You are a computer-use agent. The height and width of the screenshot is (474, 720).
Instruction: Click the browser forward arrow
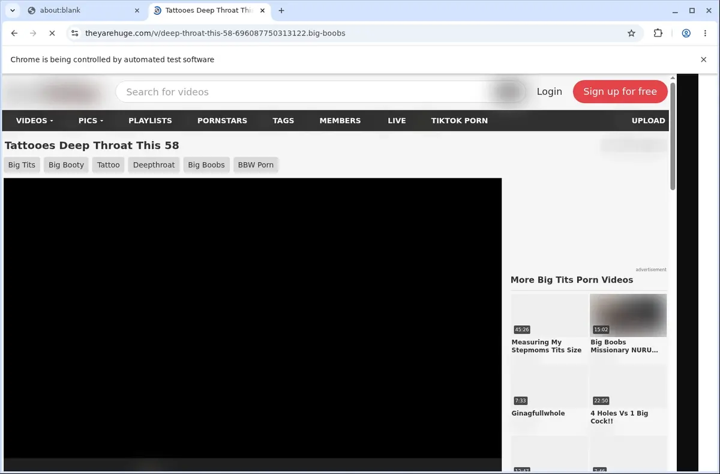[33, 34]
